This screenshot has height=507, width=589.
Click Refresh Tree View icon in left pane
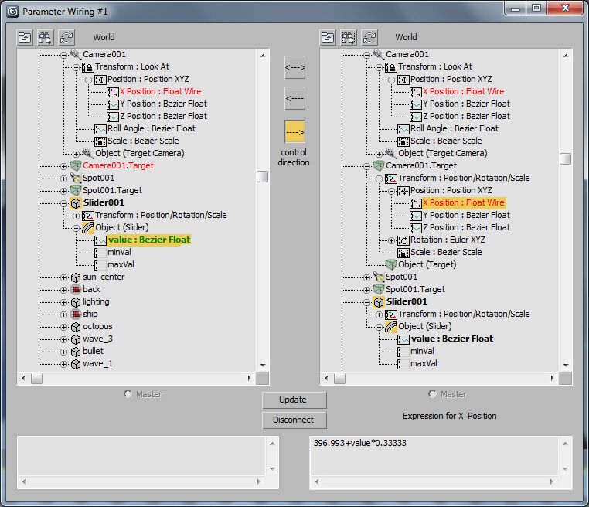tap(66, 37)
